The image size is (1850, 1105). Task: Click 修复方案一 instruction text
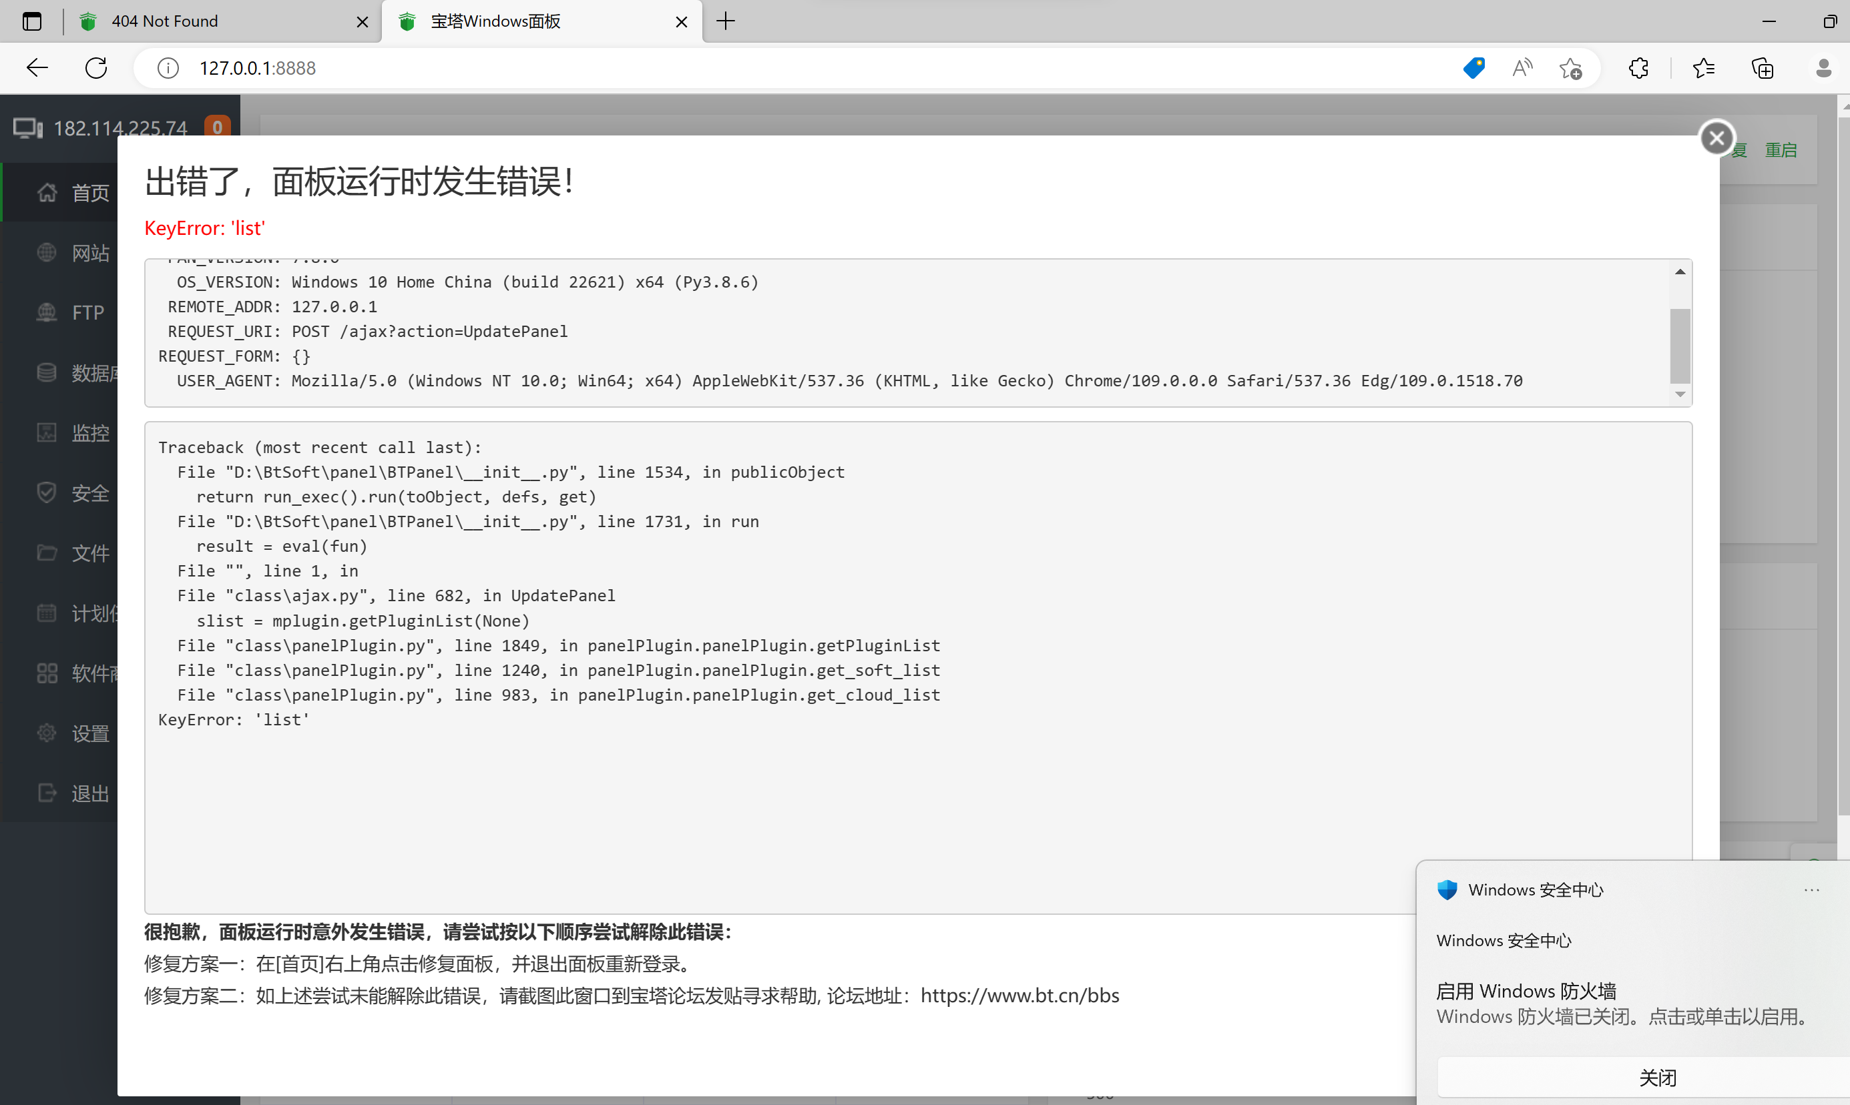click(419, 964)
